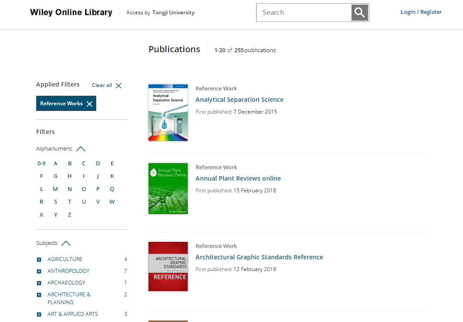Click 'First published: 12 February 2019' text
This screenshot has width=463, height=322.
(236, 269)
